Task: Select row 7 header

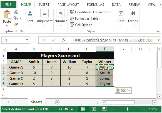Action: pyautogui.click(x=4, y=89)
